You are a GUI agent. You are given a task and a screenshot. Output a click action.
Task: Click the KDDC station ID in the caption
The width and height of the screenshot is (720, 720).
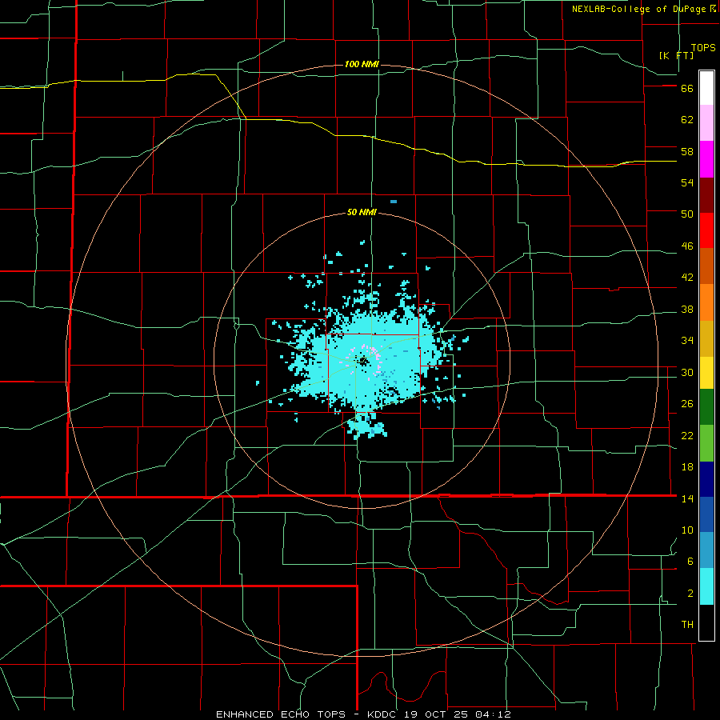[384, 714]
